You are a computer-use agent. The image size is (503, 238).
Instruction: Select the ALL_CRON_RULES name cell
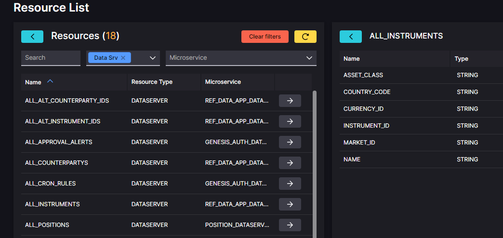point(51,184)
